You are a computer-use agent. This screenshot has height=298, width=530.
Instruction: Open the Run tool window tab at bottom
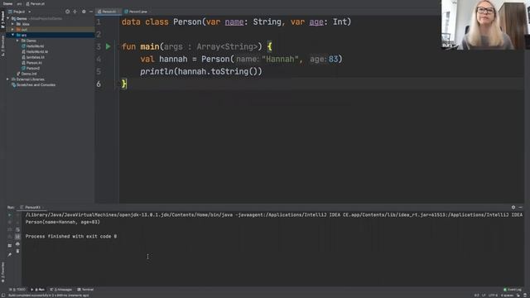38,290
